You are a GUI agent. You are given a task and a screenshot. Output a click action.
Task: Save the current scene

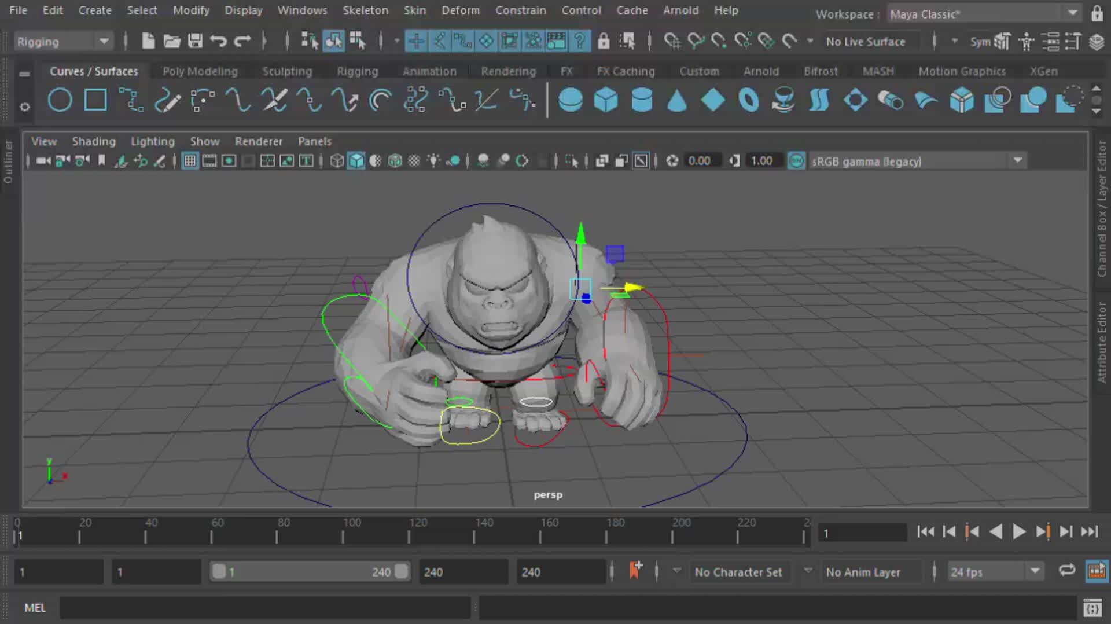[196, 41]
